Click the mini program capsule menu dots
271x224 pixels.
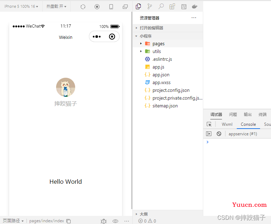pyautogui.click(x=97, y=36)
